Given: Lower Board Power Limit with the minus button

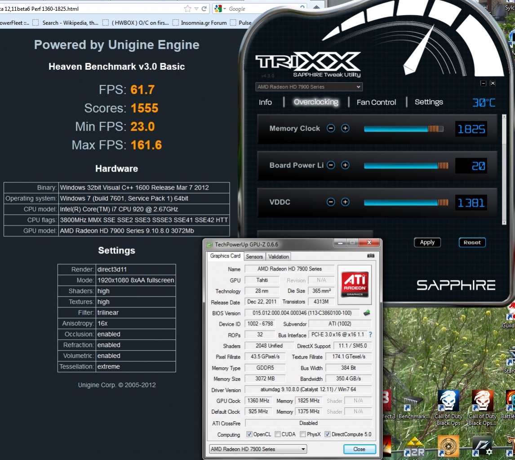Looking at the screenshot, I should tap(331, 165).
